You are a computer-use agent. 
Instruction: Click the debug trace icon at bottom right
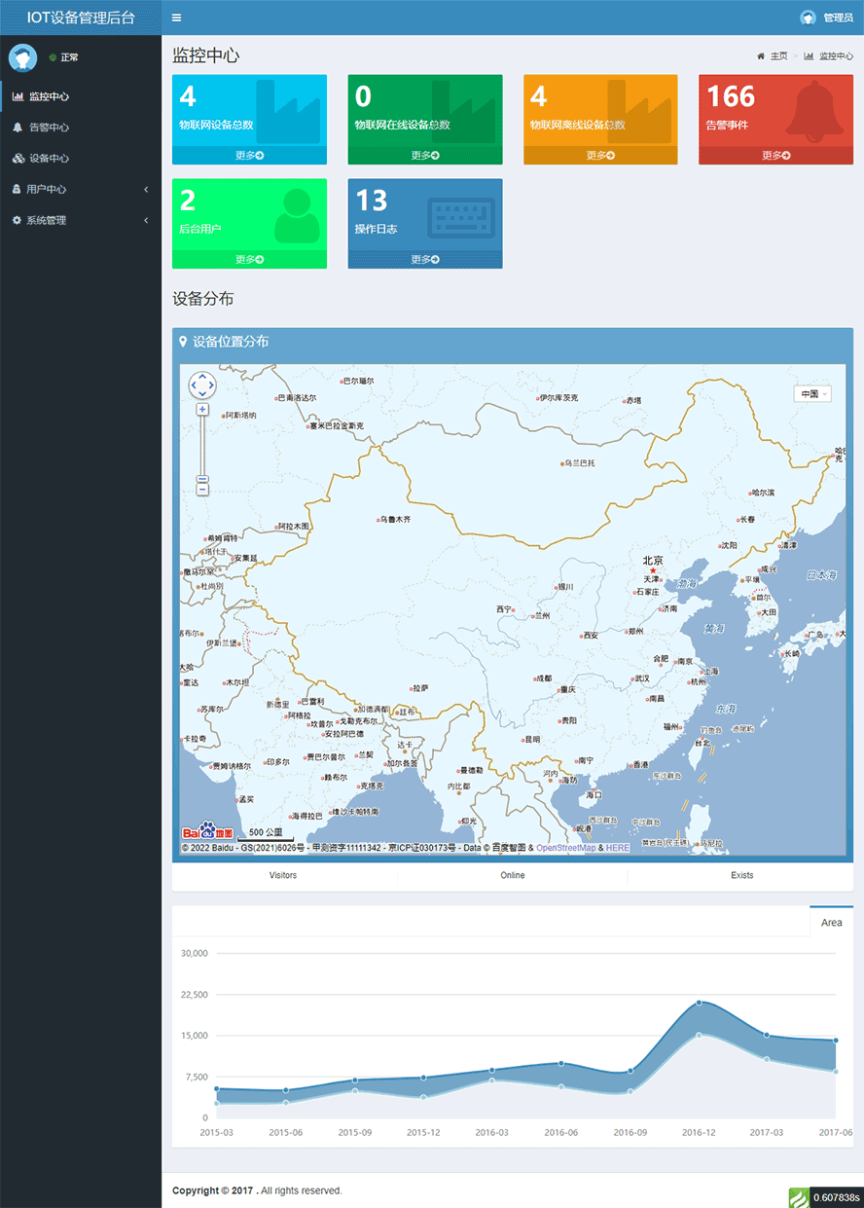tap(799, 1197)
